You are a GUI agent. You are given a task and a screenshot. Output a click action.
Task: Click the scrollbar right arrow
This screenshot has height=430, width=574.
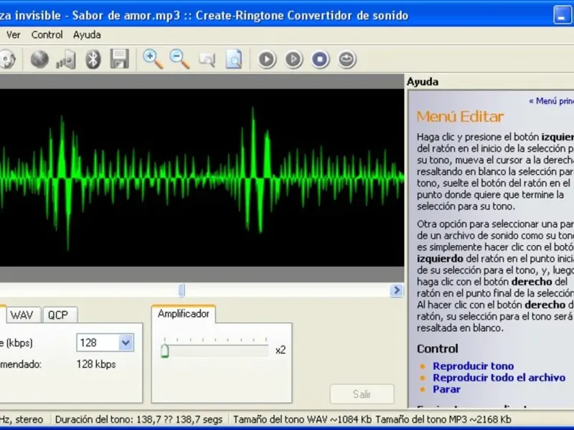pyautogui.click(x=397, y=290)
